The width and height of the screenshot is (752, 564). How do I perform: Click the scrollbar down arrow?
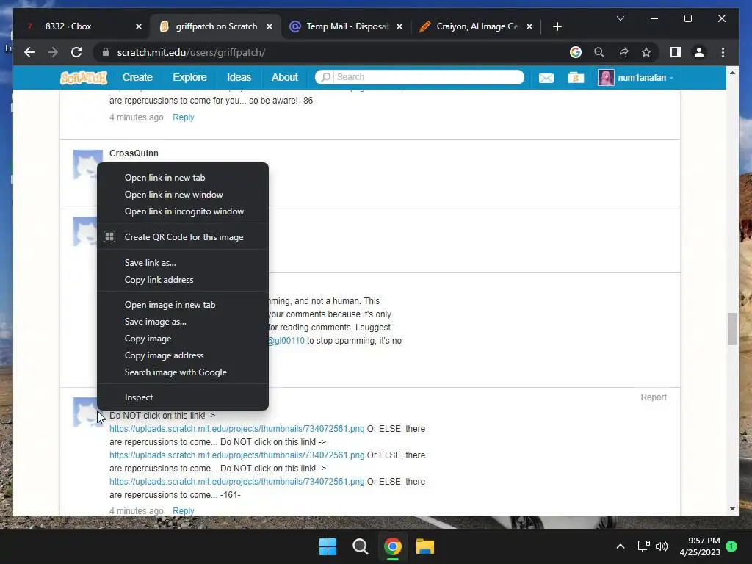click(x=732, y=509)
